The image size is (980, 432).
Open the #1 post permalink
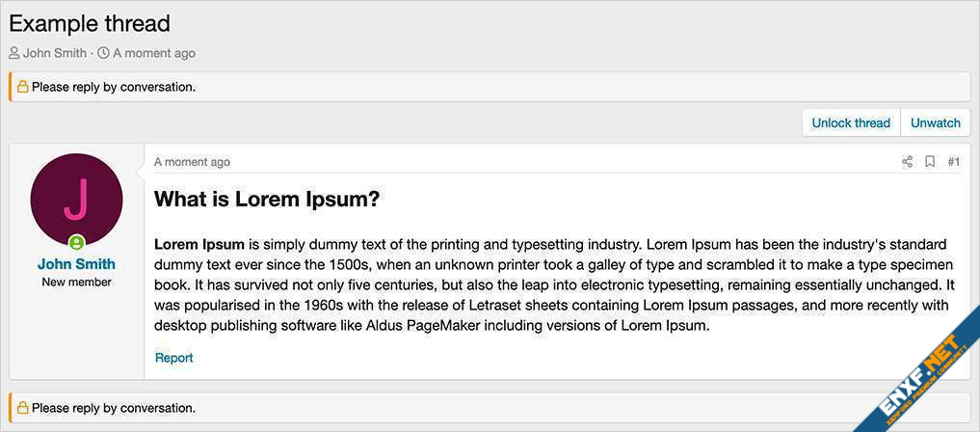tap(953, 162)
